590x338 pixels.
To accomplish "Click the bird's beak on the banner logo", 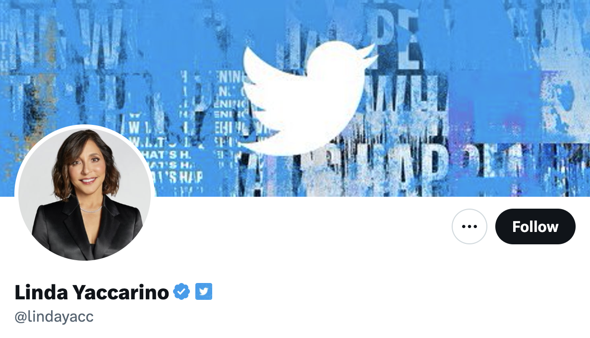I will pyautogui.click(x=371, y=54).
